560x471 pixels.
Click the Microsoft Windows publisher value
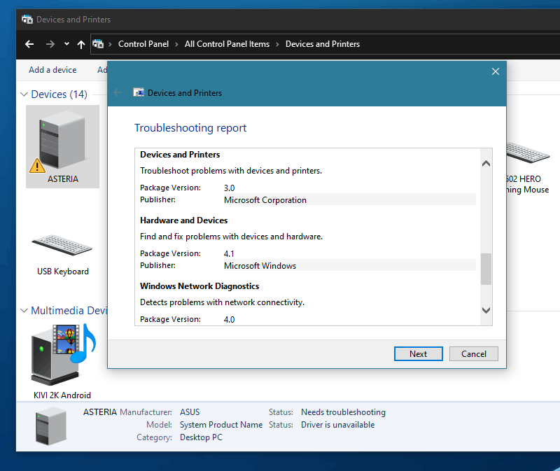click(x=260, y=266)
